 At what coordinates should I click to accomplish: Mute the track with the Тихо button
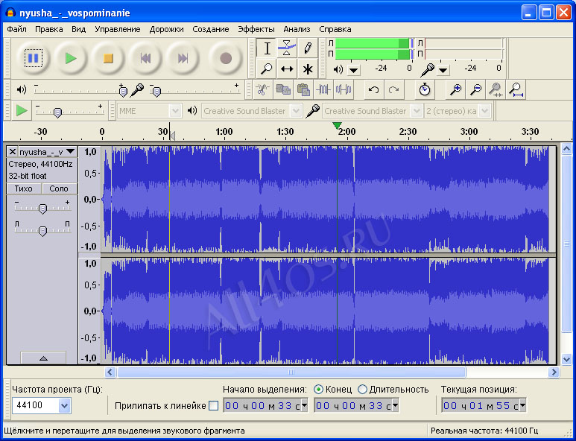(23, 188)
